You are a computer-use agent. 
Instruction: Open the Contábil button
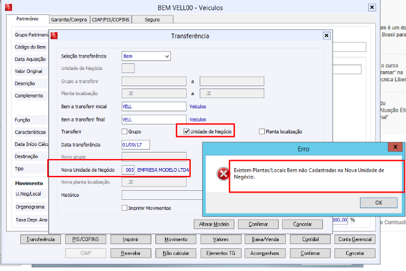310,239
